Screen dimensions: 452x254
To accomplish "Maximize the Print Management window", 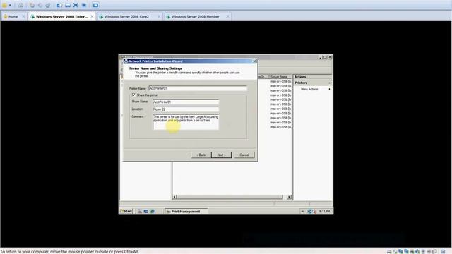I will pos(325,57).
